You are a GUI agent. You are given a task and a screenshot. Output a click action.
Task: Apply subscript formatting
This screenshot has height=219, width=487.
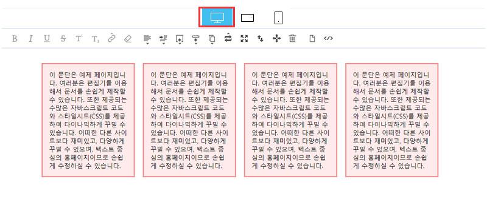coord(96,39)
